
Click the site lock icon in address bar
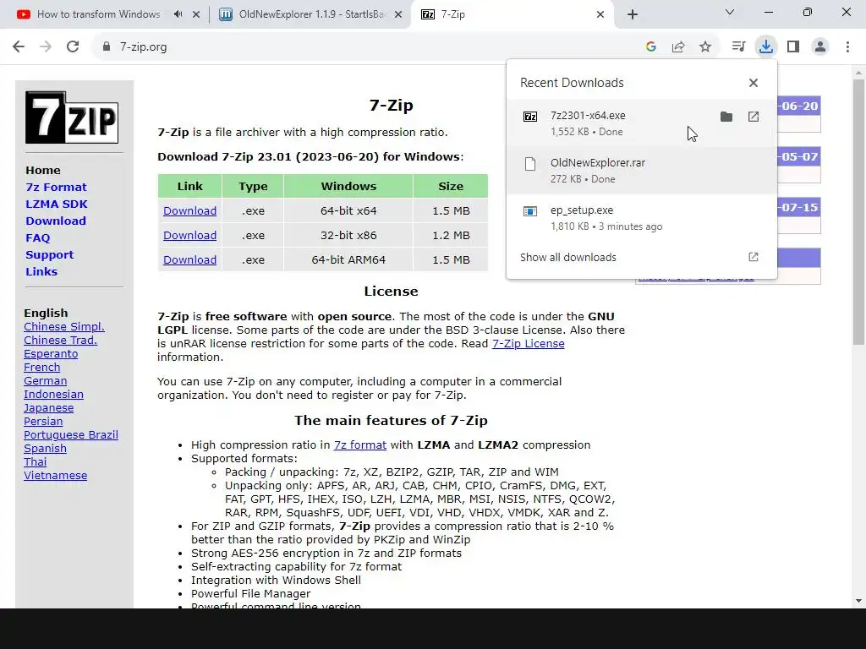(107, 47)
